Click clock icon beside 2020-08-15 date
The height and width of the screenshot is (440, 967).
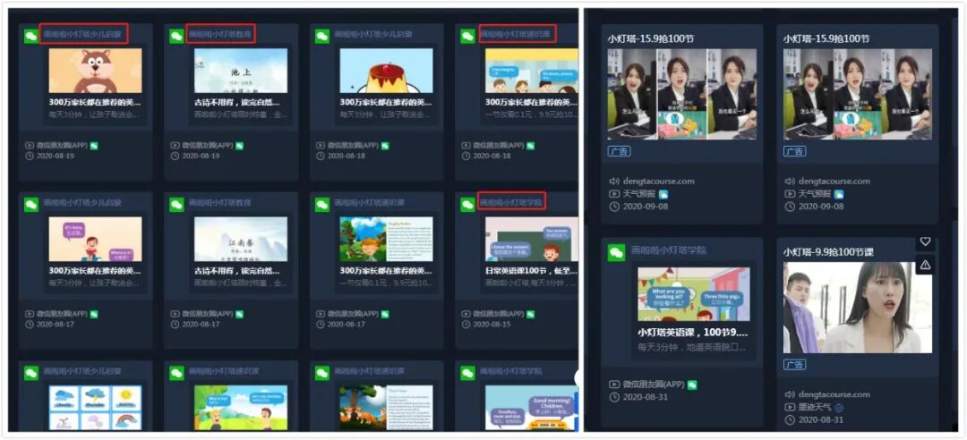pos(466,324)
